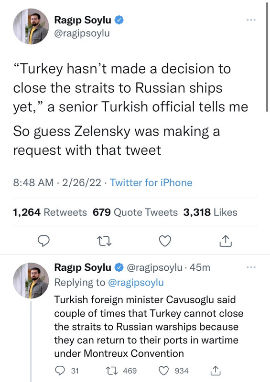This screenshot has height=382, width=270.
Task: View the 1,264 Retweets list
Action: pos(50,212)
